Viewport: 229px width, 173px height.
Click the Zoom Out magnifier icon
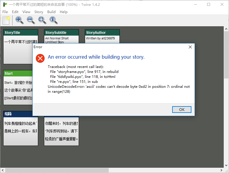point(31,20)
